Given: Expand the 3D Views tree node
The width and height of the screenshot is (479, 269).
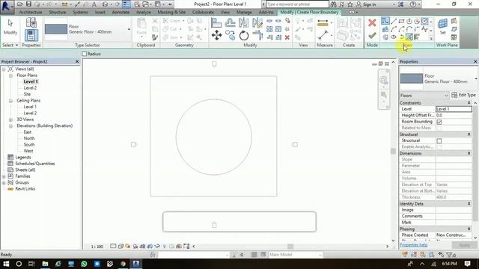Looking at the screenshot, I should coord(10,120).
